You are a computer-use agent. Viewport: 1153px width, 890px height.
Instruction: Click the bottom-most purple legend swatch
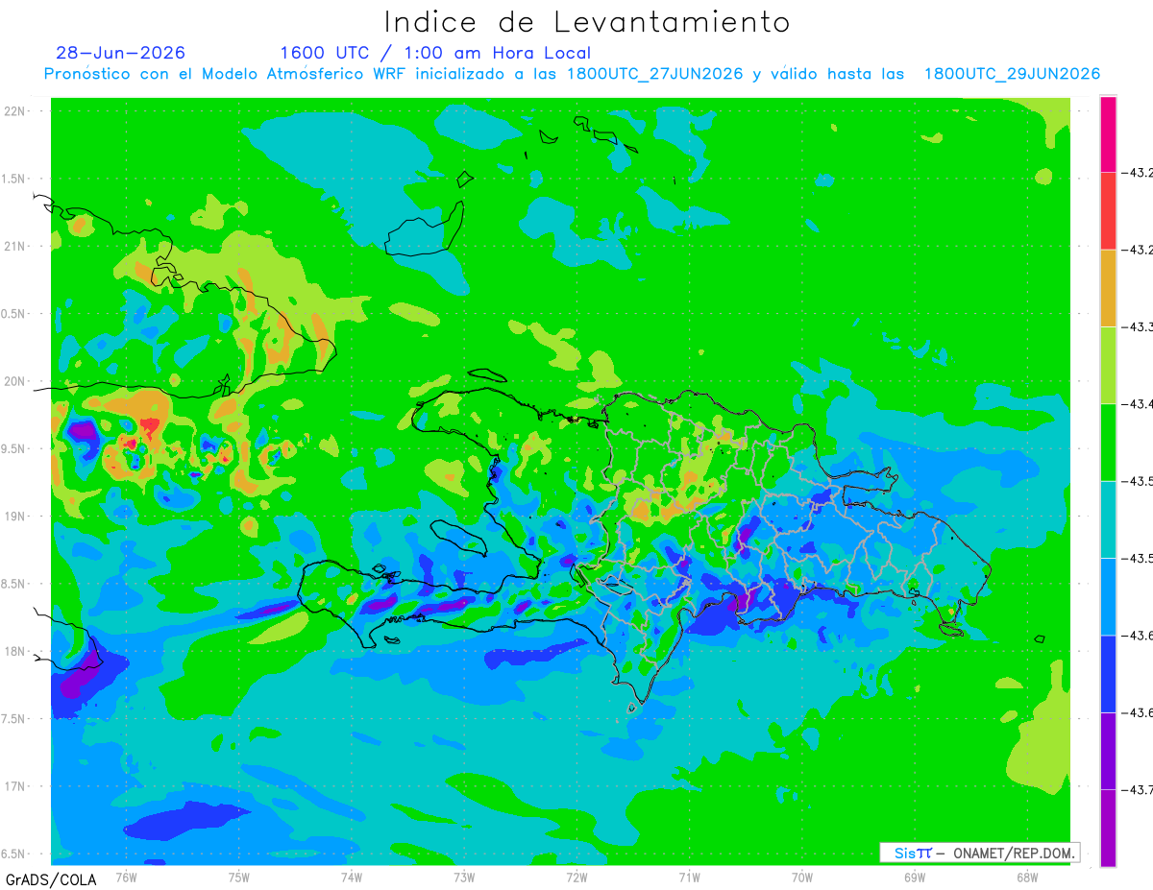(1108, 828)
